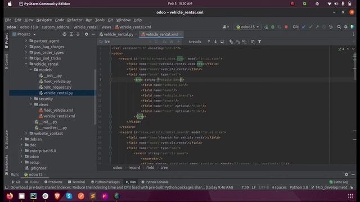Click the 14.0_development Git branch widget
This screenshot has height=202, width=360.
point(330,187)
